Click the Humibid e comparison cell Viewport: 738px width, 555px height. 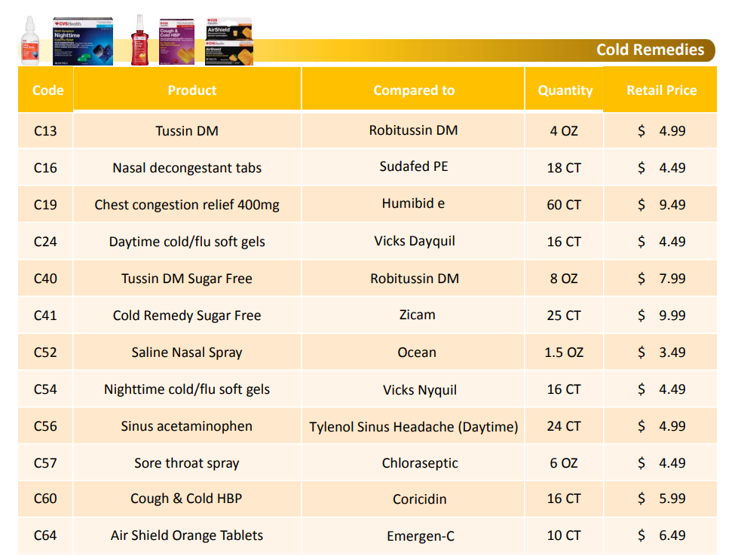coord(413,204)
